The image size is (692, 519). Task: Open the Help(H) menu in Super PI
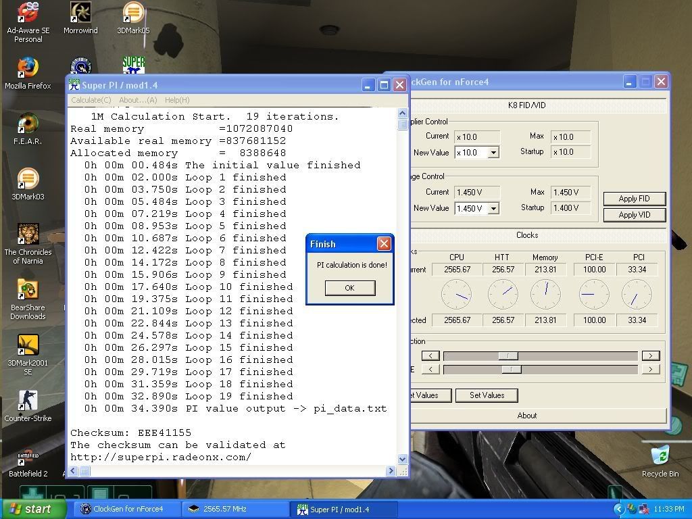[x=177, y=100]
